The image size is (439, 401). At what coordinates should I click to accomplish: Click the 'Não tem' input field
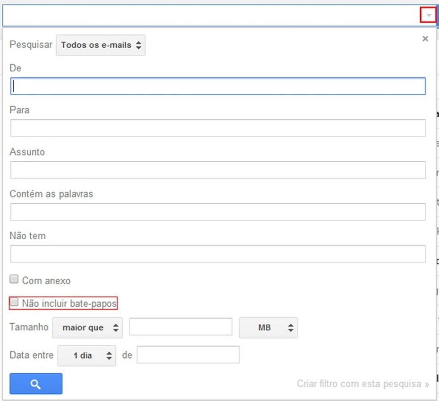[218, 254]
